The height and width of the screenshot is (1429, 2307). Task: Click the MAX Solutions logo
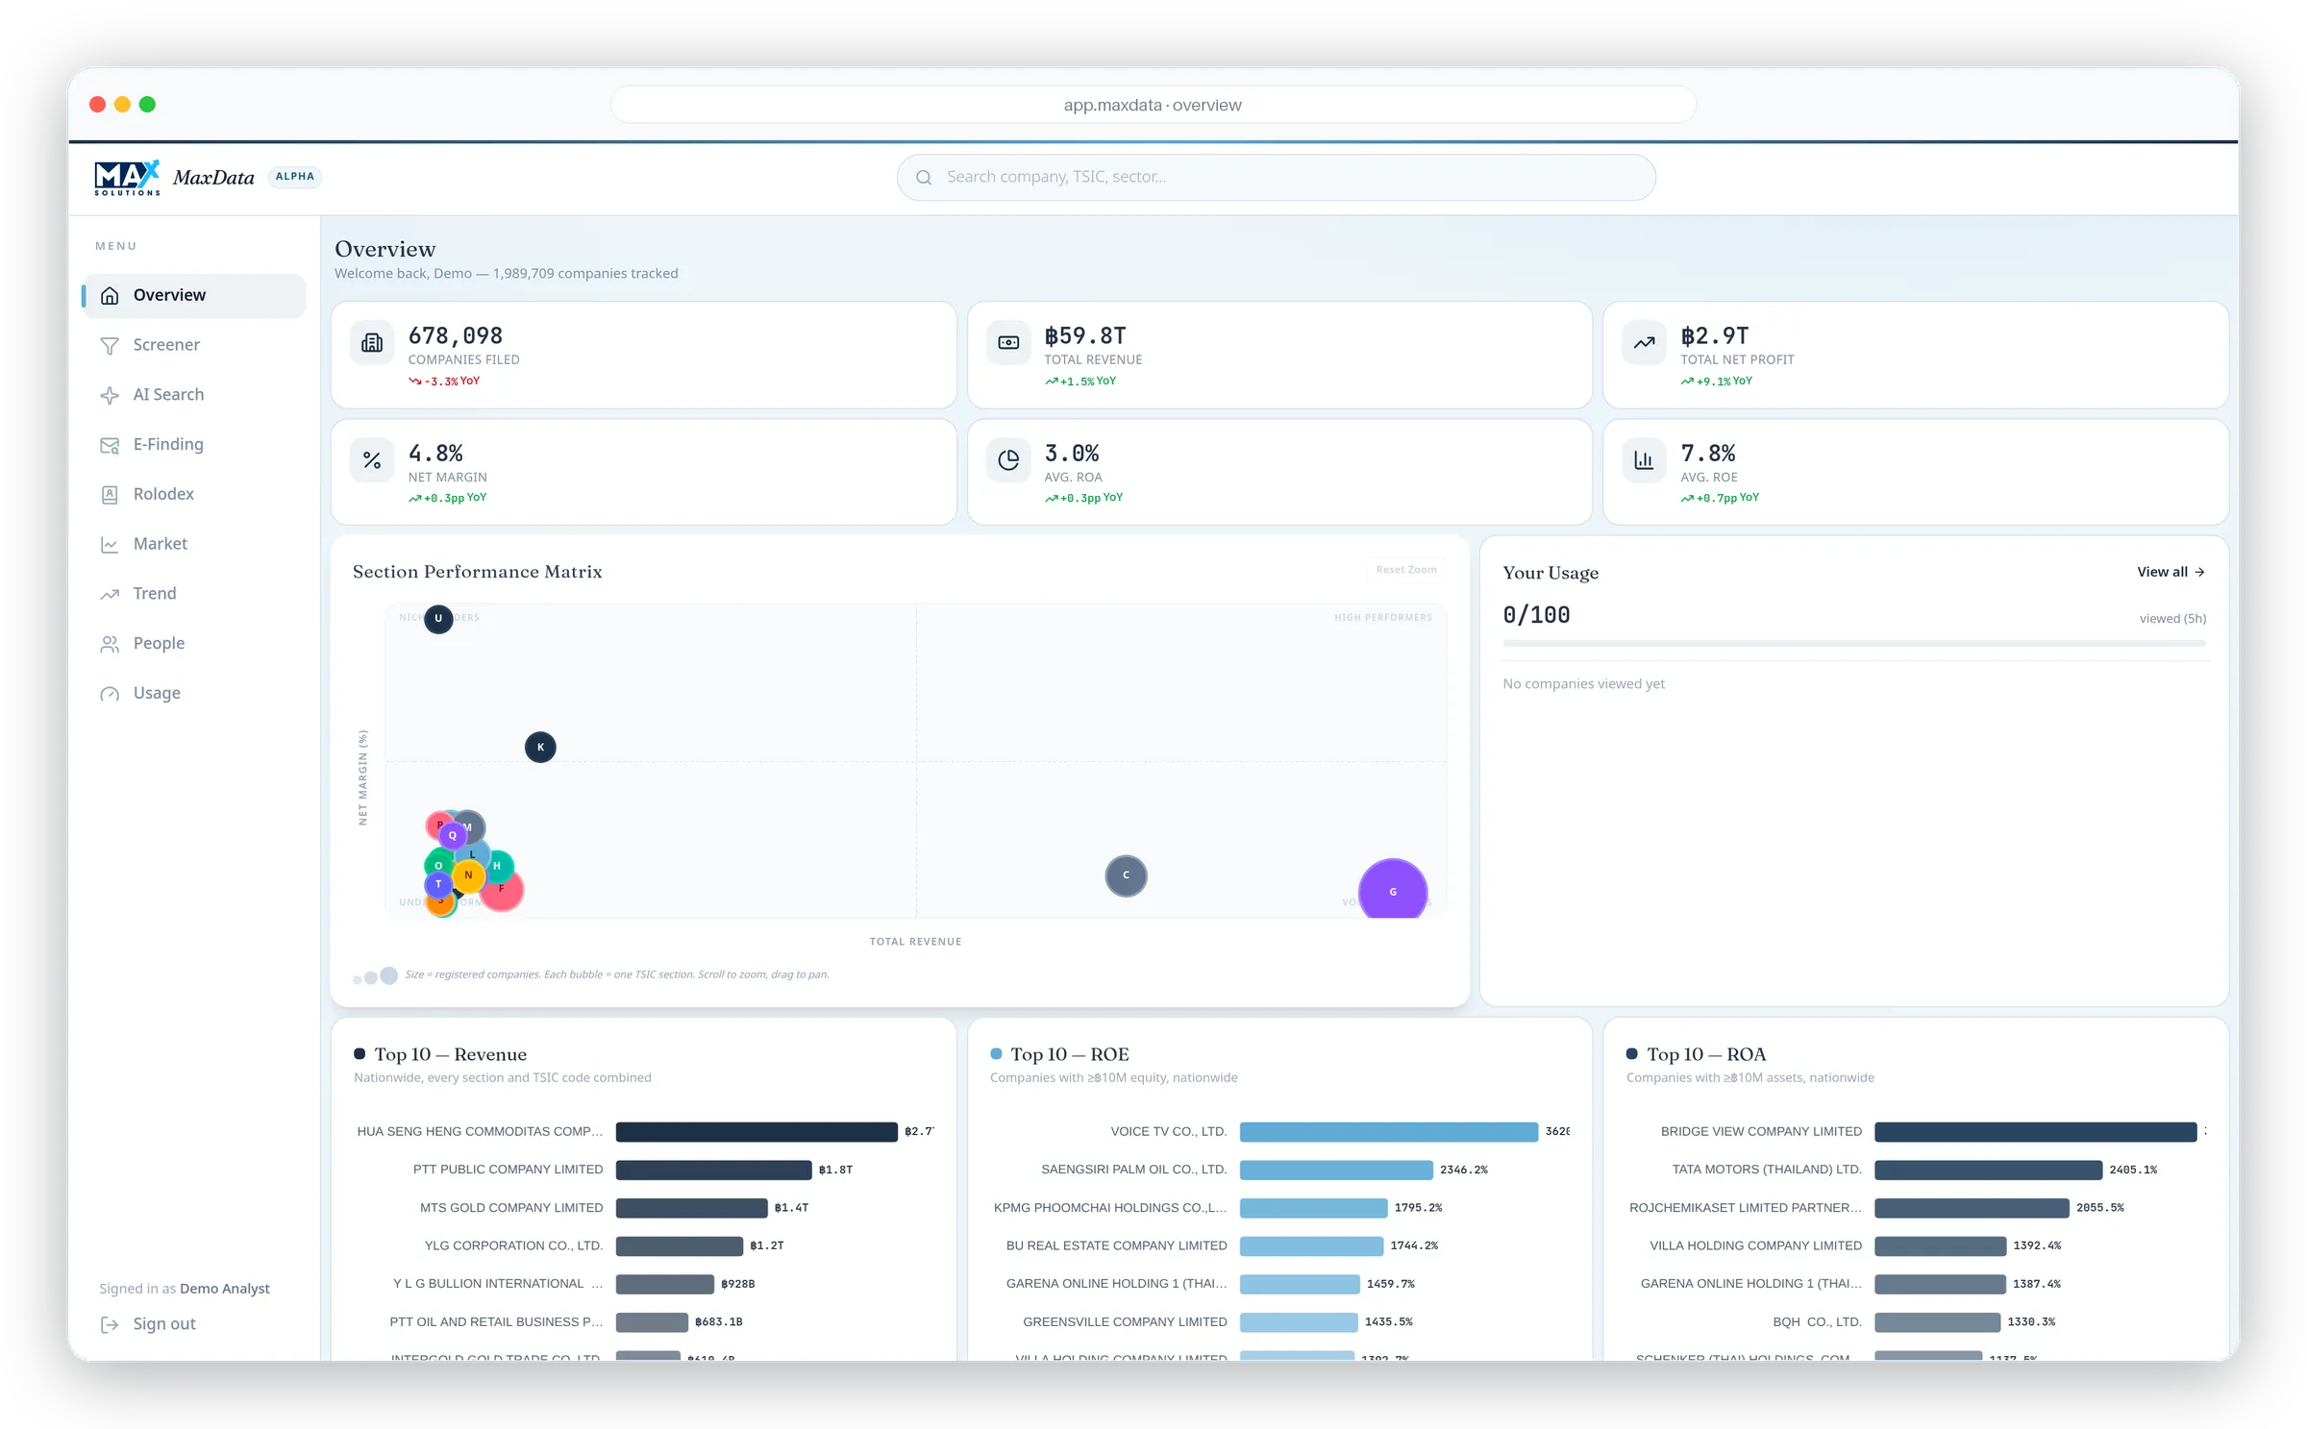127,178
